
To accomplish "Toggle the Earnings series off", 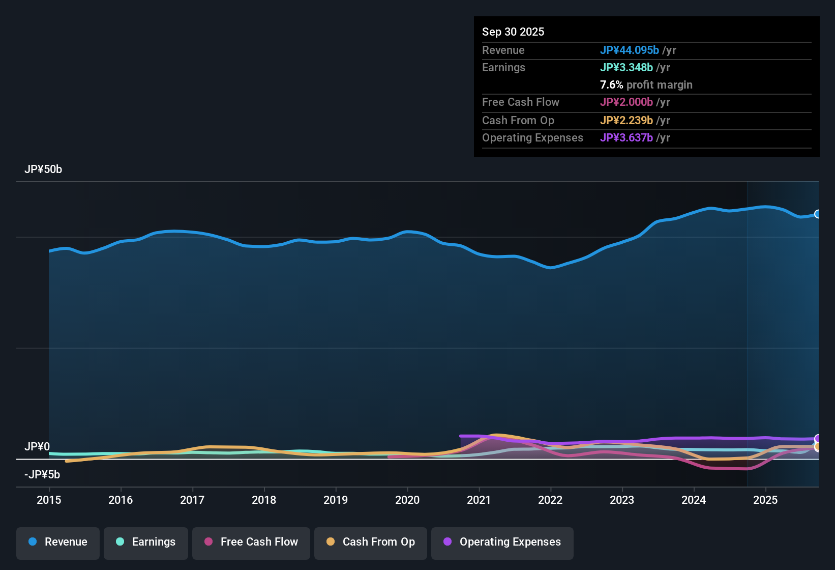I will coord(145,542).
